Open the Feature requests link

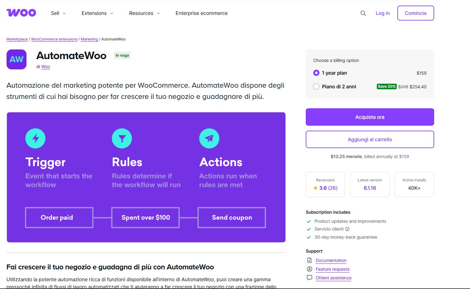click(333, 269)
